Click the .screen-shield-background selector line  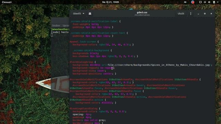(x=92, y=50)
